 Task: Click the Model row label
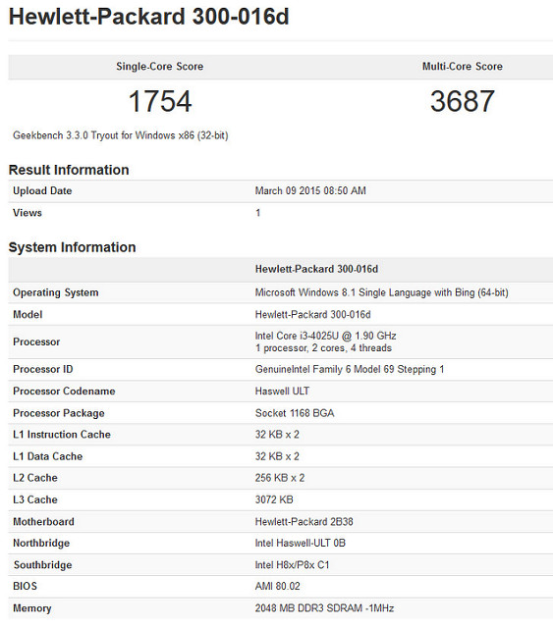pyautogui.click(x=28, y=314)
